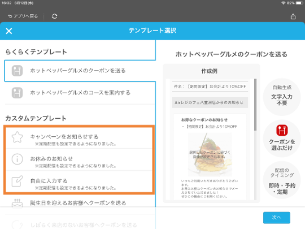
Task: Click the 次へ button
Action: [x=277, y=218]
